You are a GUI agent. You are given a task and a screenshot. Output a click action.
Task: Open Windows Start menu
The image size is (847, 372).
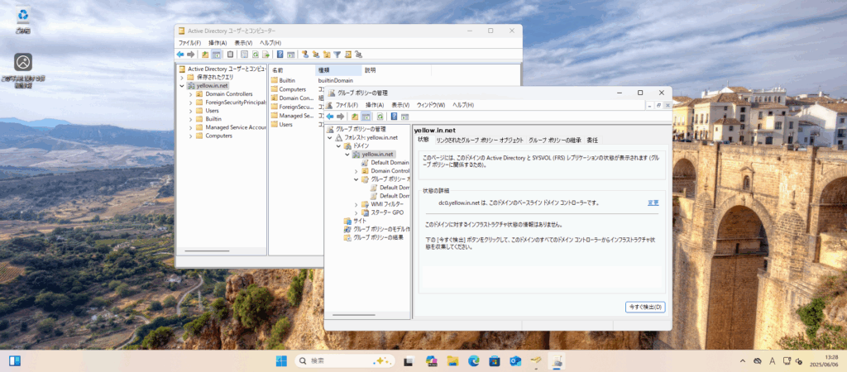pyautogui.click(x=282, y=360)
